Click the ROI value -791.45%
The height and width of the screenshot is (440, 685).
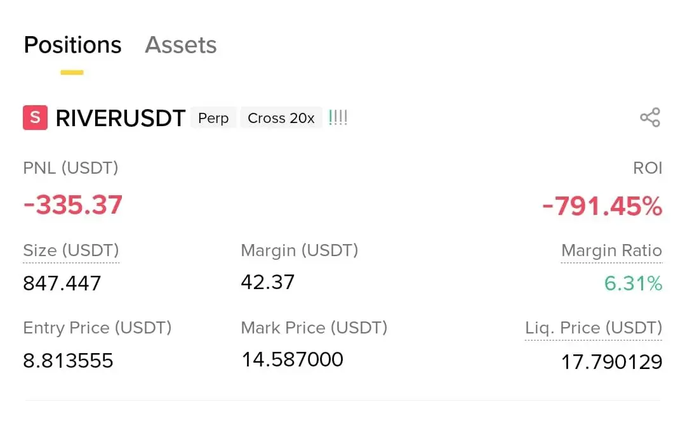pos(602,206)
